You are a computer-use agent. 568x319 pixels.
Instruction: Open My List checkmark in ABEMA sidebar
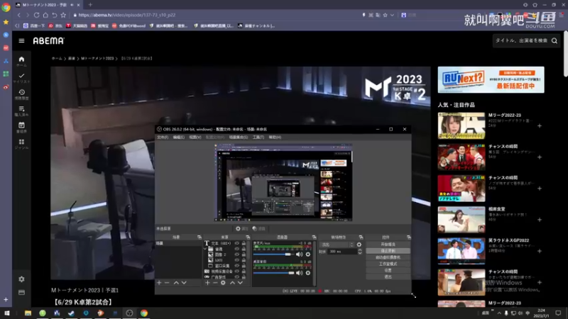(x=21, y=78)
